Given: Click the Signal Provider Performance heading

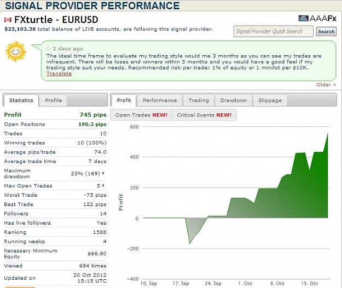Looking at the screenshot, I should point(92,5).
